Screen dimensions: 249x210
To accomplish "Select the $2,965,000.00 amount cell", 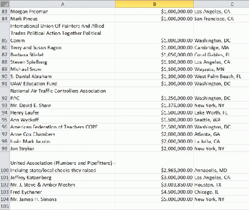I will 154,163.
